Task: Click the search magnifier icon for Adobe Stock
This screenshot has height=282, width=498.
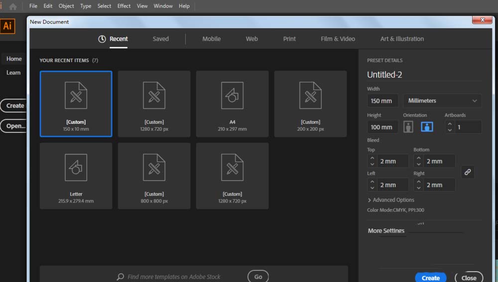Action: (x=120, y=277)
